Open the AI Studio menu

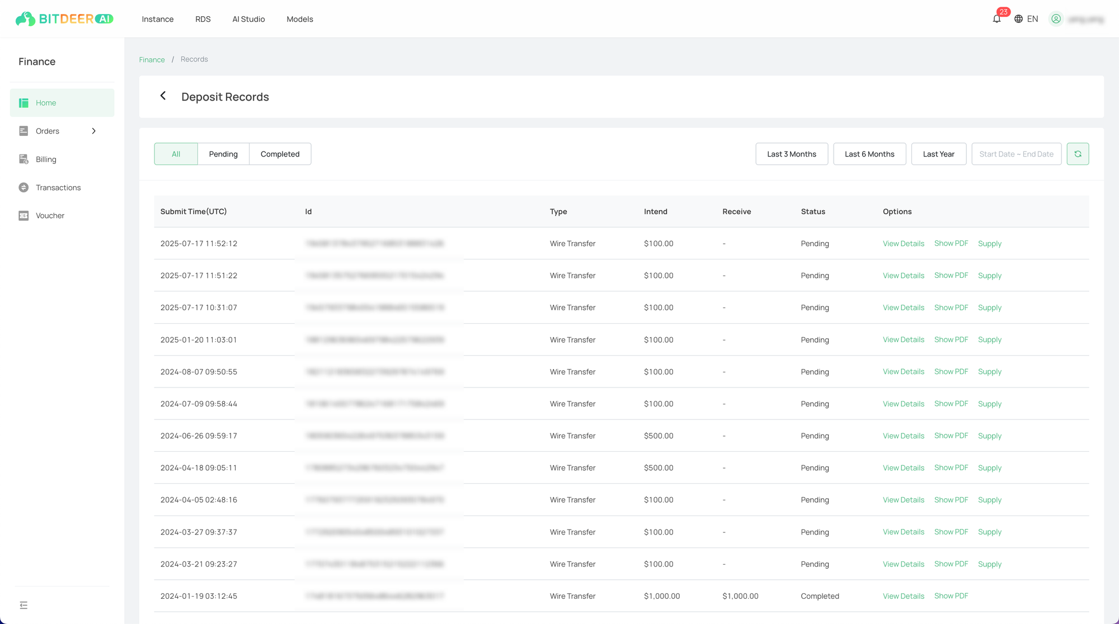click(x=248, y=19)
